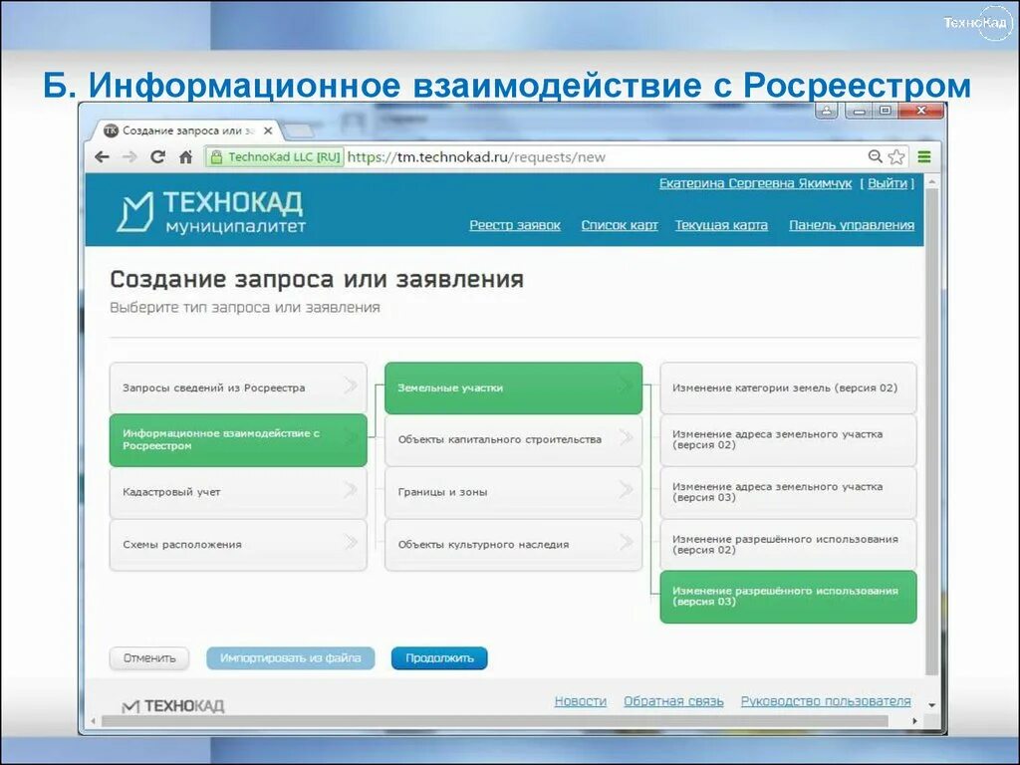
Task: Click 'Импортировать из файла' button
Action: [x=291, y=658]
